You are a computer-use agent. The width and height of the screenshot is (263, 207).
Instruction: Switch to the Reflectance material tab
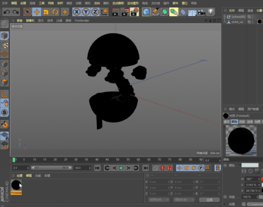pos(242,122)
